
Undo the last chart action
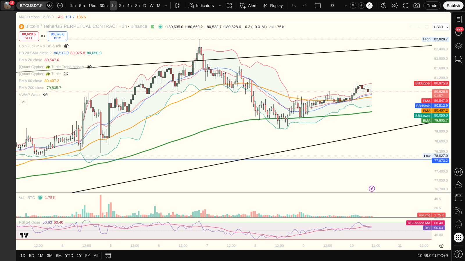[294, 6]
